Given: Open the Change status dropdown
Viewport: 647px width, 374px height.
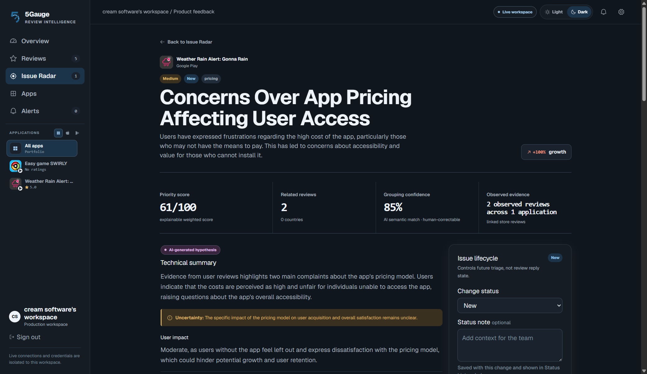Looking at the screenshot, I should 510,306.
